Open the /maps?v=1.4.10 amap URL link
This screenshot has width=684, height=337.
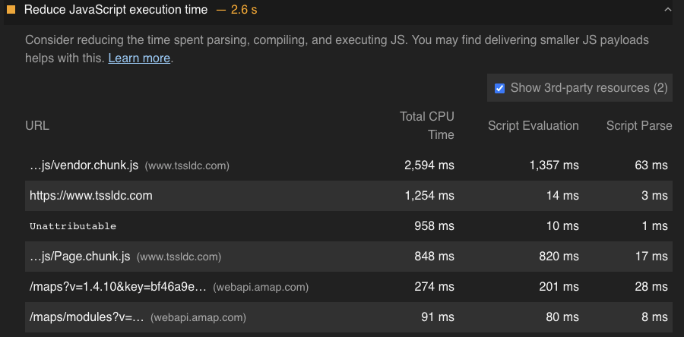(x=118, y=287)
